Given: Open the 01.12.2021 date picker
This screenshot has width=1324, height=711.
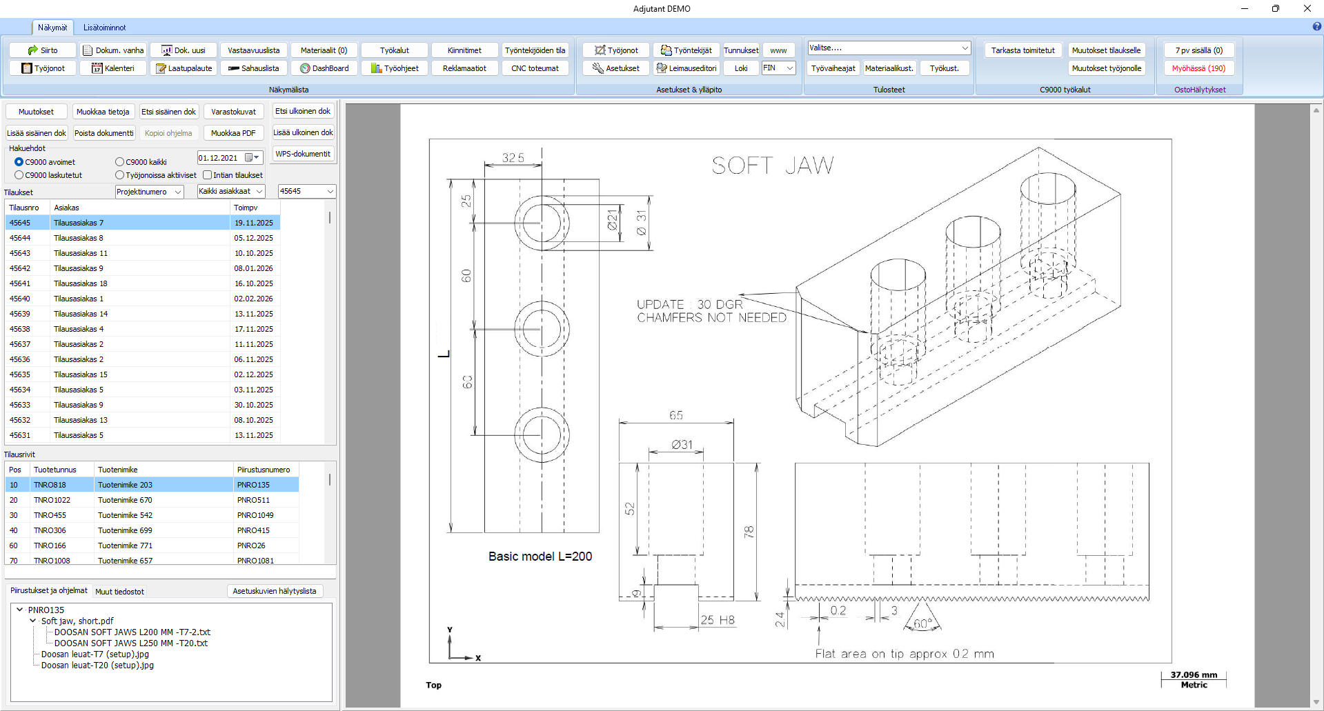Looking at the screenshot, I should (230, 158).
